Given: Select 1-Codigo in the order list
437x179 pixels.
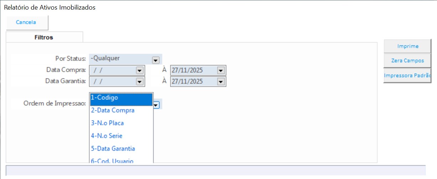Looking at the screenshot, I should [x=121, y=98].
